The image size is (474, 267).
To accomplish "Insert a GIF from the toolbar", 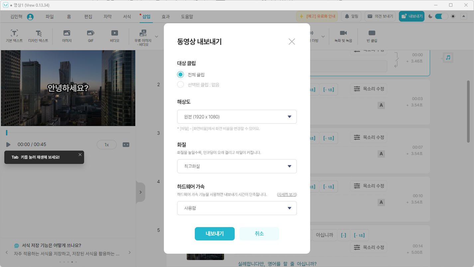I will [91, 36].
